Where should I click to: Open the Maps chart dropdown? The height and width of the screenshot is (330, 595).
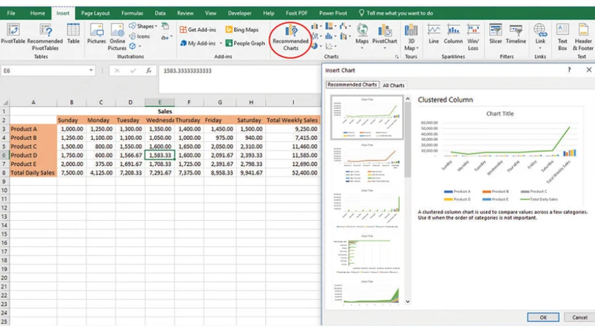362,36
